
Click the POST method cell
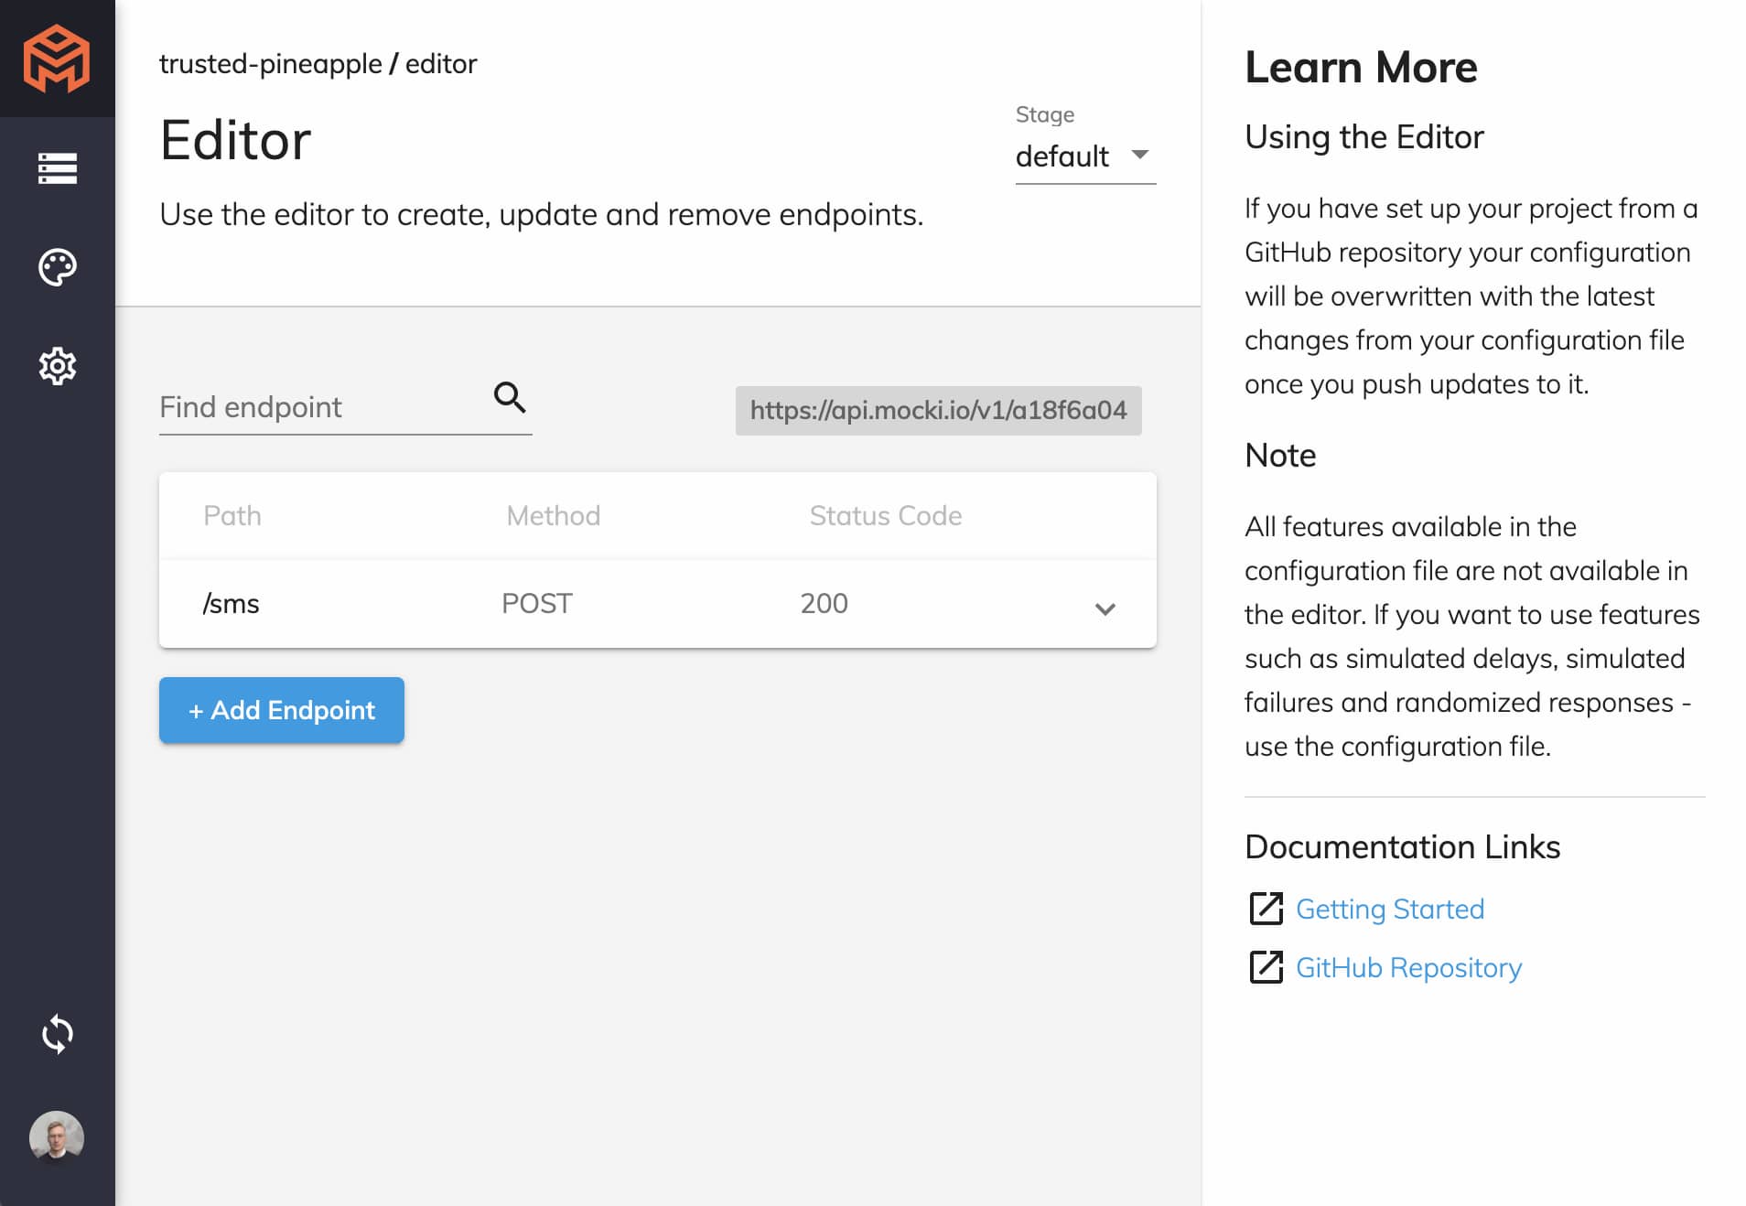coord(537,604)
